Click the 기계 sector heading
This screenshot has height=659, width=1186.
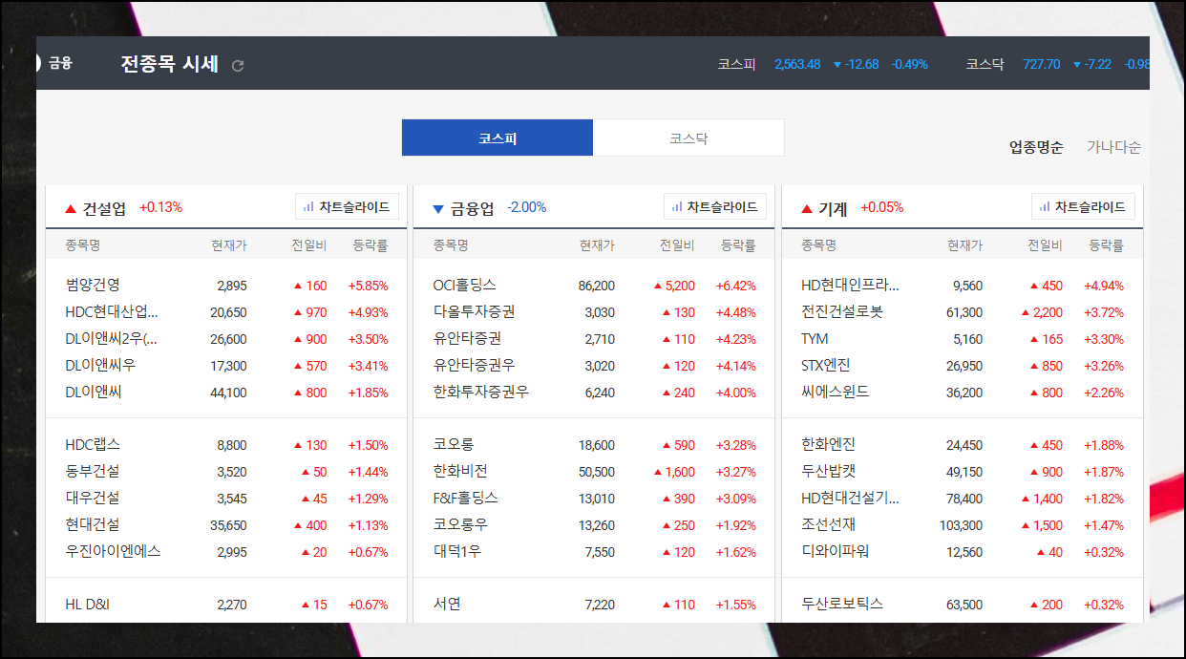coord(833,208)
